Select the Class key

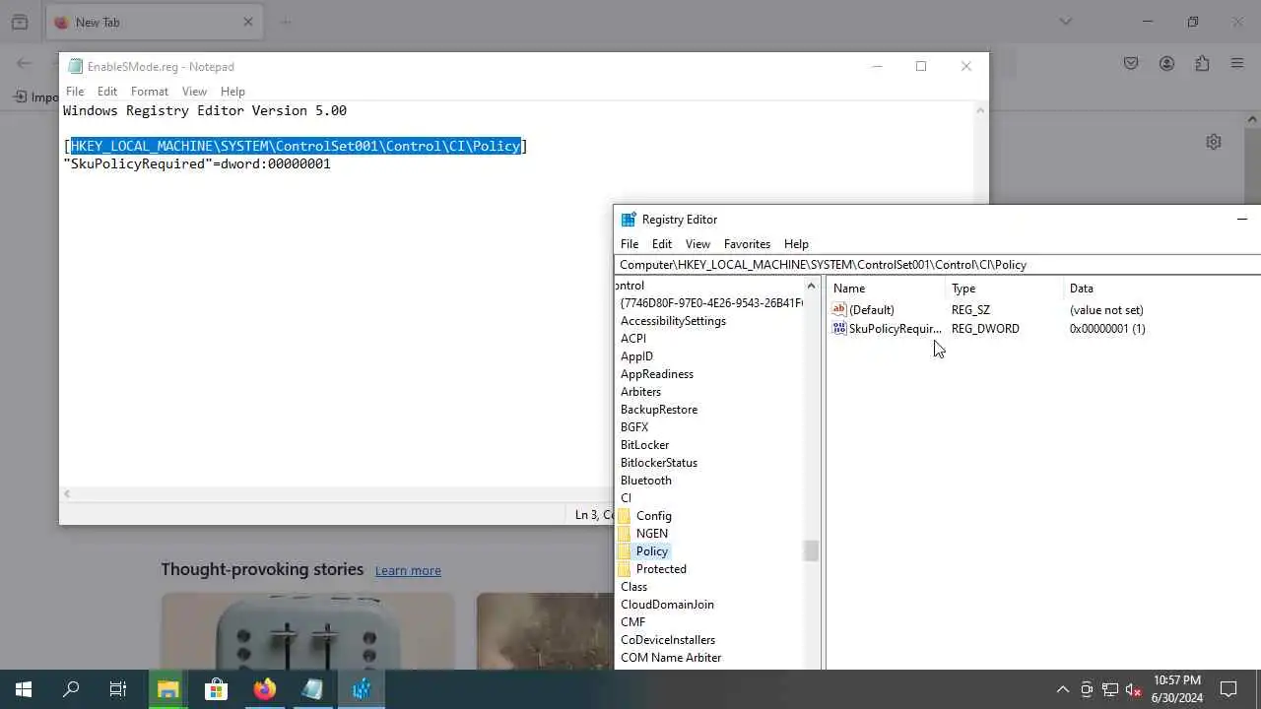(x=633, y=587)
